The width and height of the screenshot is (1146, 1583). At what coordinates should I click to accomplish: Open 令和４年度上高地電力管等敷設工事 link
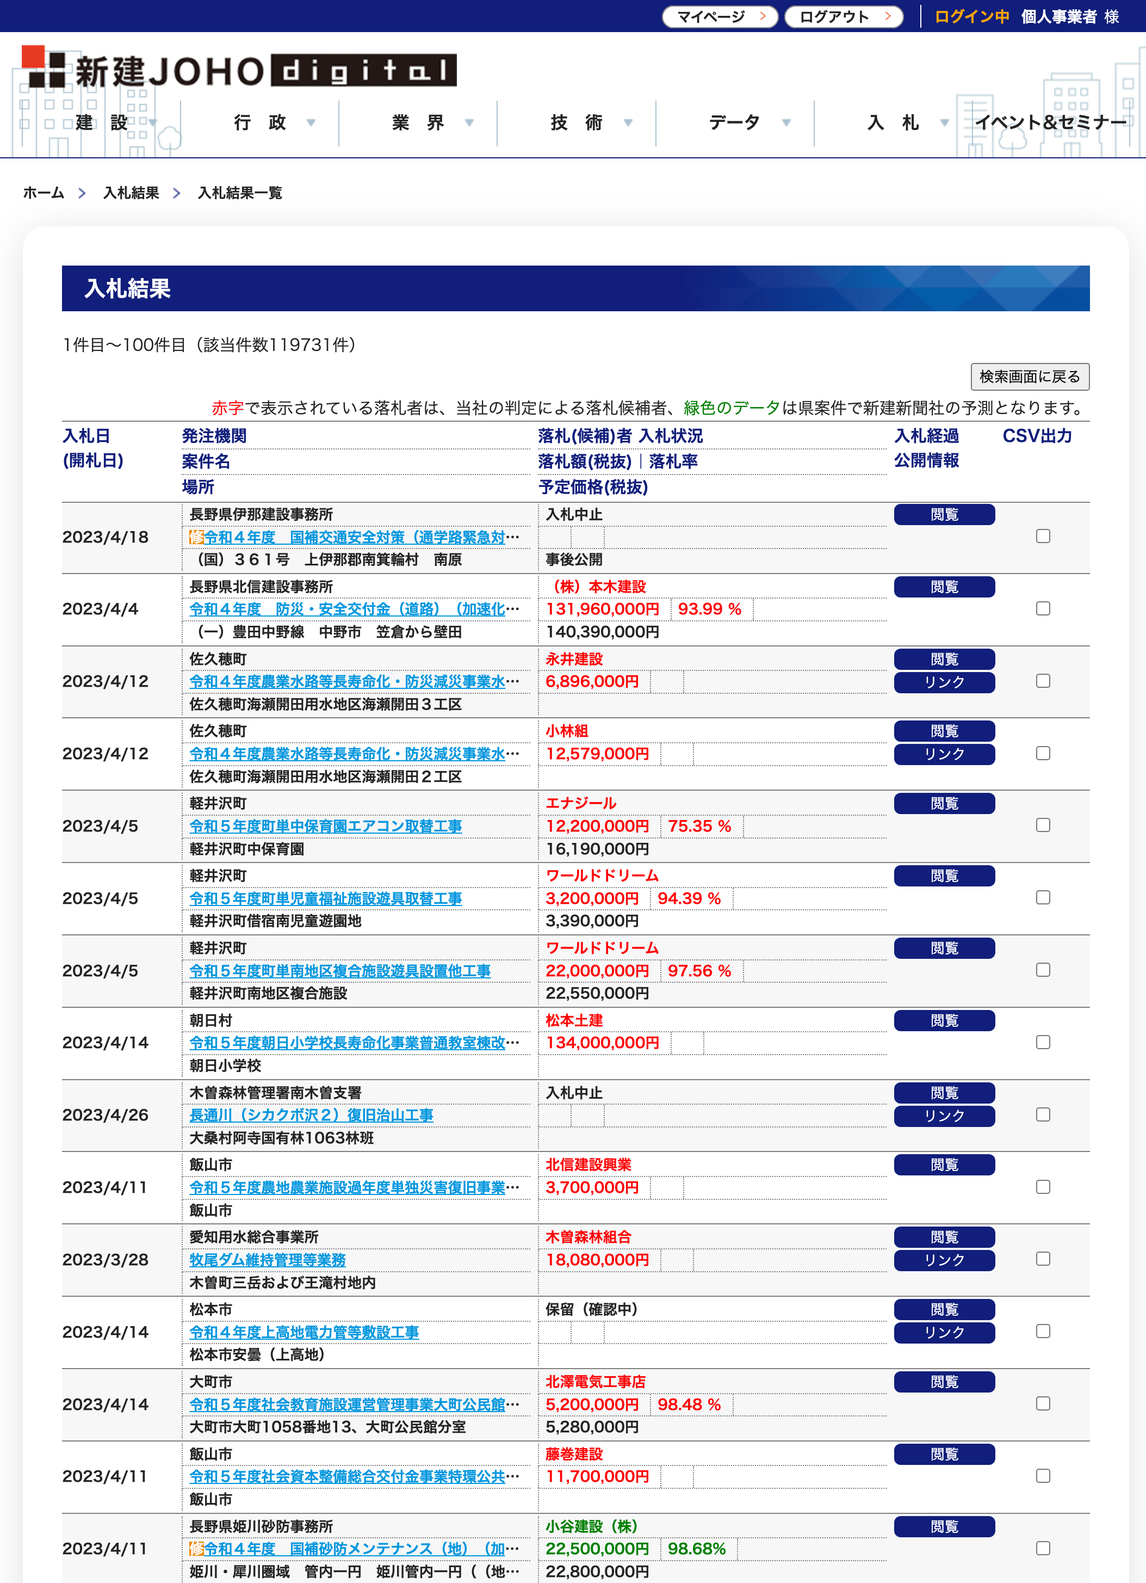pyautogui.click(x=304, y=1333)
